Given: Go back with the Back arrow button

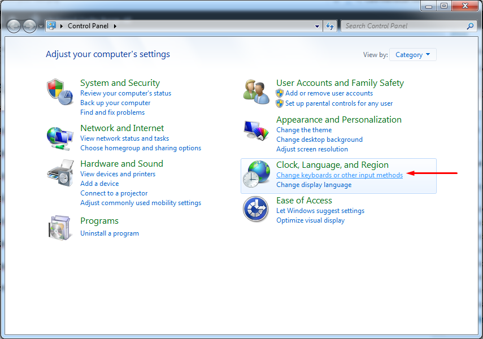Looking at the screenshot, I should click(14, 26).
